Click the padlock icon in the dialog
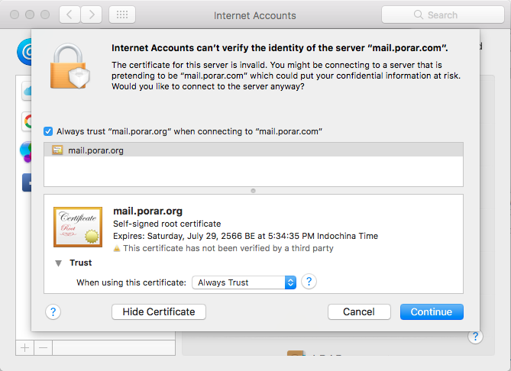The image size is (511, 371). (73, 66)
